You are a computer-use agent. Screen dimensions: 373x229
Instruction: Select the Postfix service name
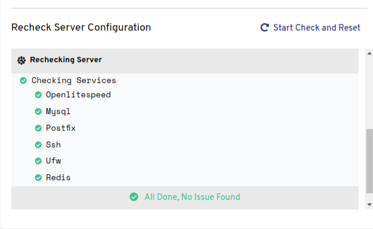click(x=61, y=128)
